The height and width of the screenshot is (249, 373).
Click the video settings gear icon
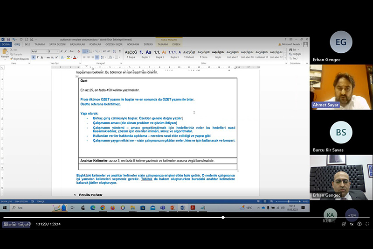click(x=359, y=224)
